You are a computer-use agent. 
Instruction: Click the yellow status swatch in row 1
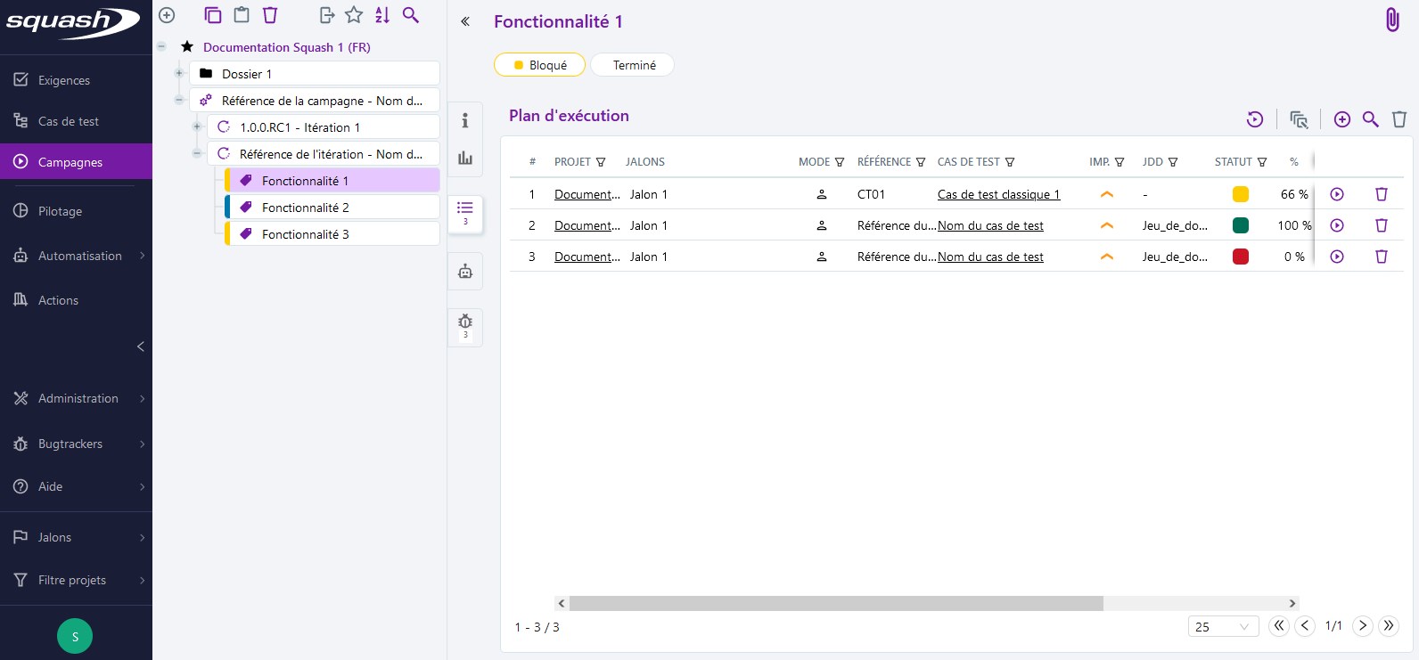1240,194
